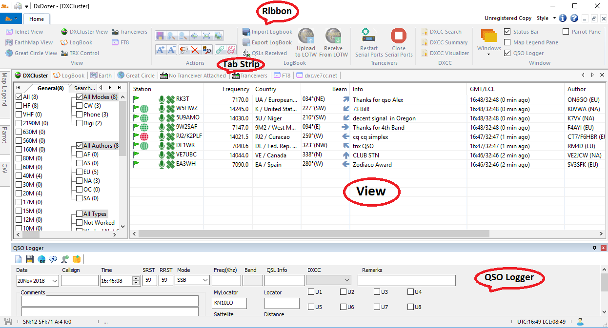The height and width of the screenshot is (328, 608).
Task: Sort the list by the Frequency column header
Action: (228, 89)
